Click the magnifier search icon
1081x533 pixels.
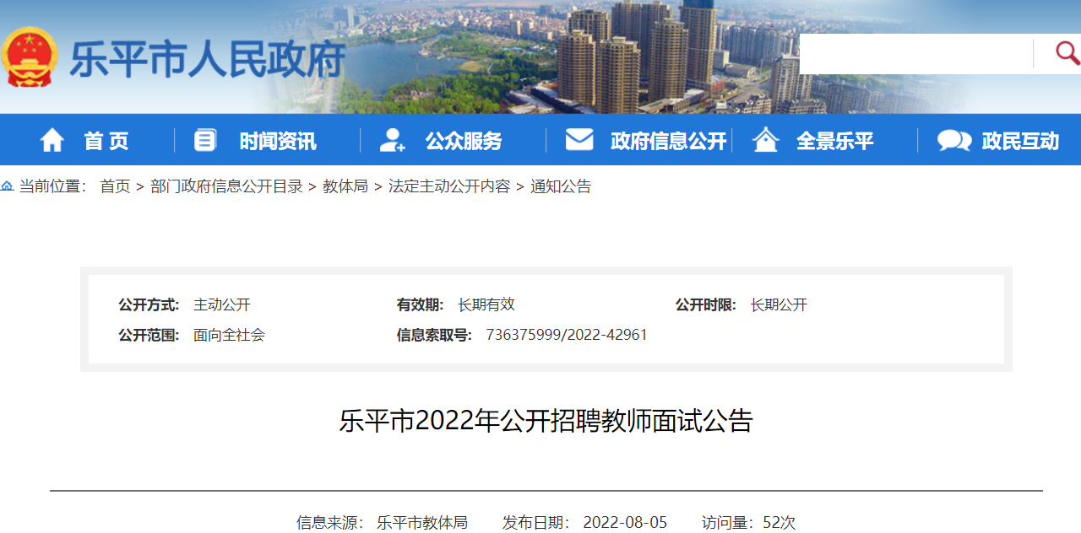point(1067,54)
